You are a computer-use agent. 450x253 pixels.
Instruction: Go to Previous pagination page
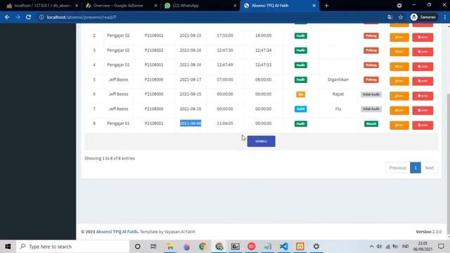point(397,168)
